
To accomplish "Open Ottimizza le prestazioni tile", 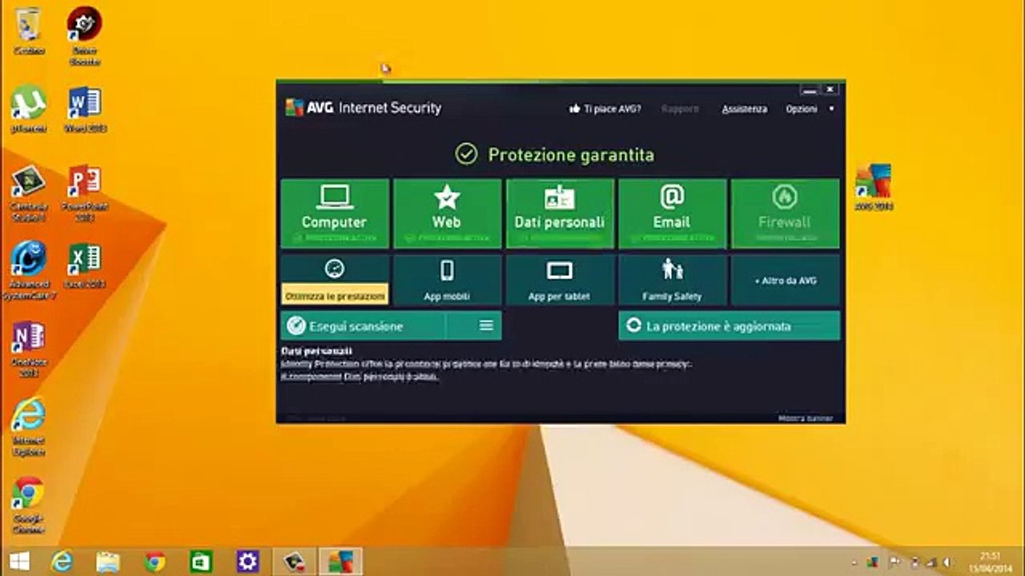I will click(335, 280).
